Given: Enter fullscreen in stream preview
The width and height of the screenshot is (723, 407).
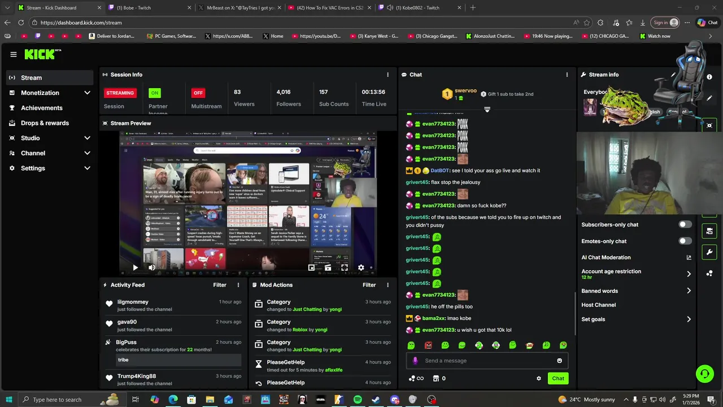Looking at the screenshot, I should (344, 267).
